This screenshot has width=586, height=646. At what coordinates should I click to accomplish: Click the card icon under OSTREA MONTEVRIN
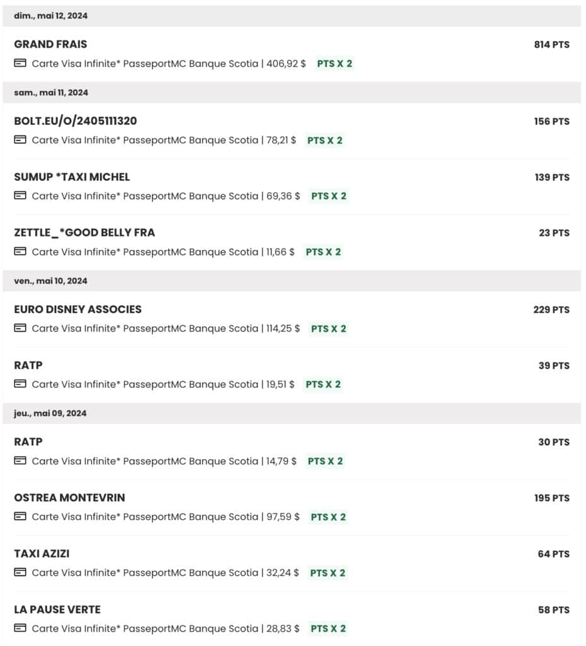click(20, 517)
